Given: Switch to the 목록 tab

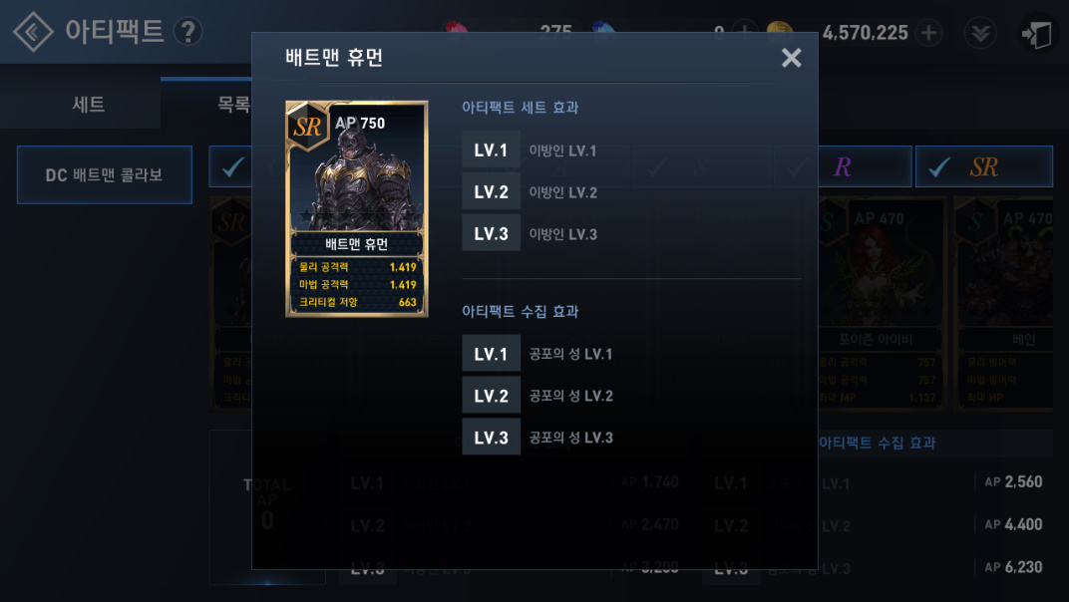Looking at the screenshot, I should [x=233, y=105].
